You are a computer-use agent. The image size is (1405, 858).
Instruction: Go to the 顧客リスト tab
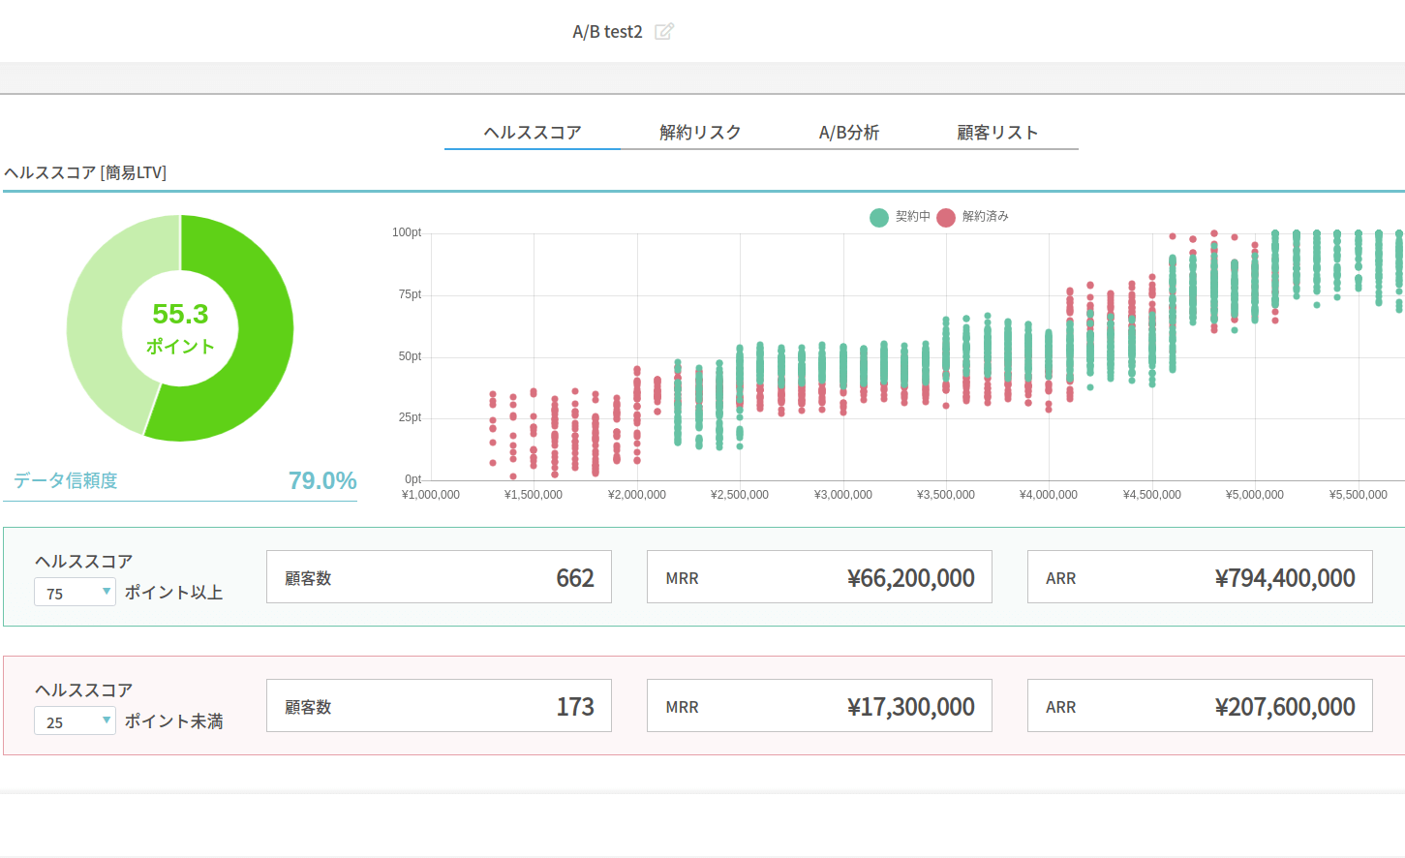pos(997,133)
